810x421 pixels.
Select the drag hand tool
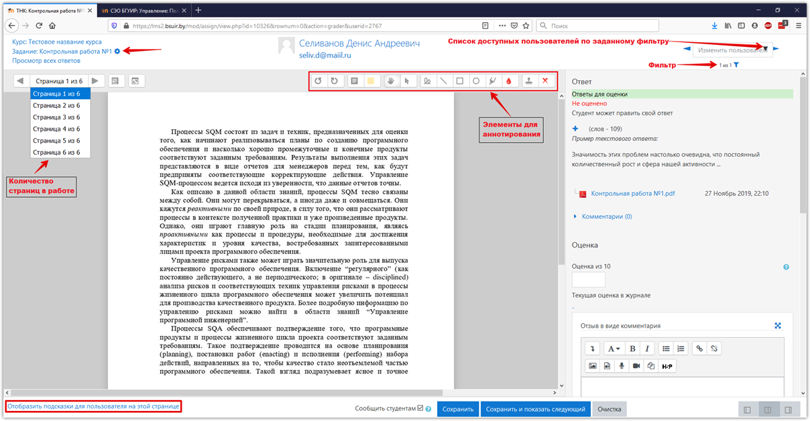[392, 81]
